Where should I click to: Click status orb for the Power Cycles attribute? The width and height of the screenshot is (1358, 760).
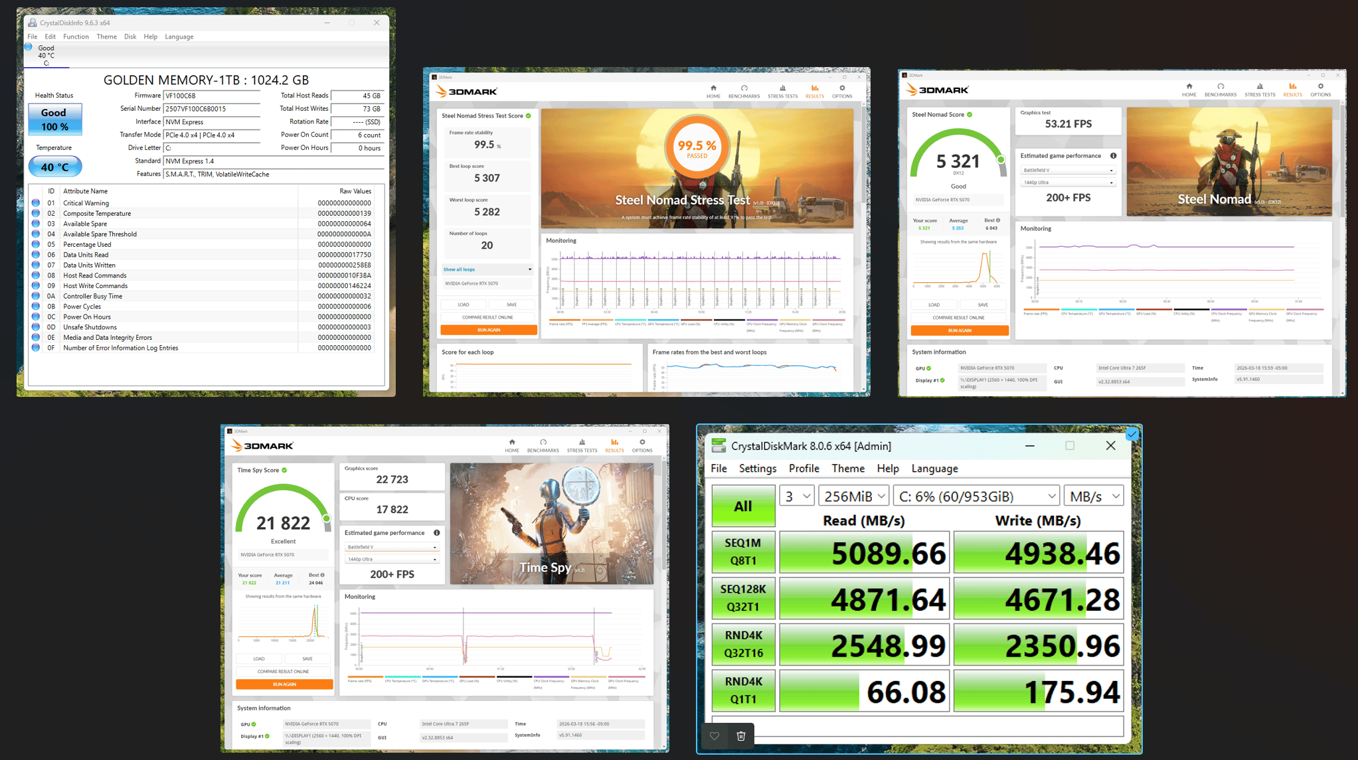(x=36, y=307)
